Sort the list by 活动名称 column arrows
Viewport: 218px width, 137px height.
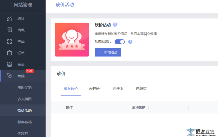point(148,107)
